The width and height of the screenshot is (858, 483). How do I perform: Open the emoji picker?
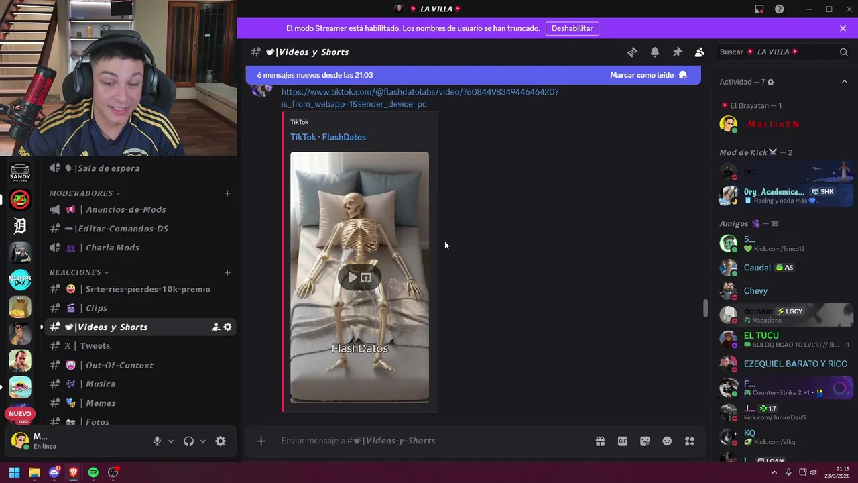[667, 441]
